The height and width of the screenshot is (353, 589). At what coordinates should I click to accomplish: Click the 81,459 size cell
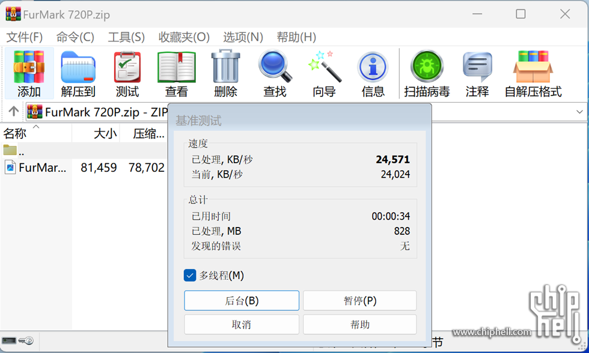click(99, 167)
